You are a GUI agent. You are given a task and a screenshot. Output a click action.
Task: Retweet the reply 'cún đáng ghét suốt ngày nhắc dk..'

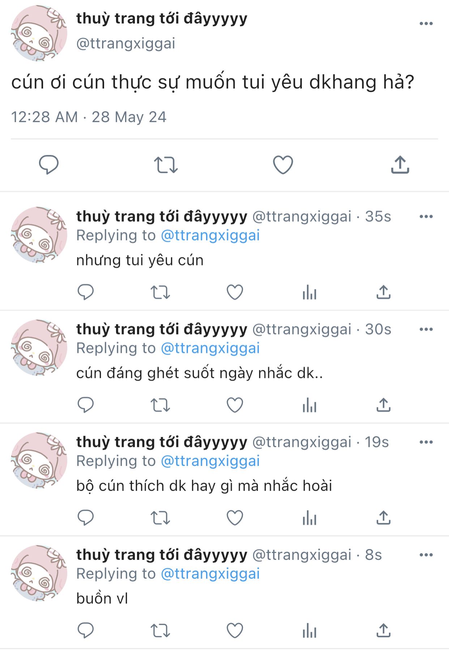160,405
